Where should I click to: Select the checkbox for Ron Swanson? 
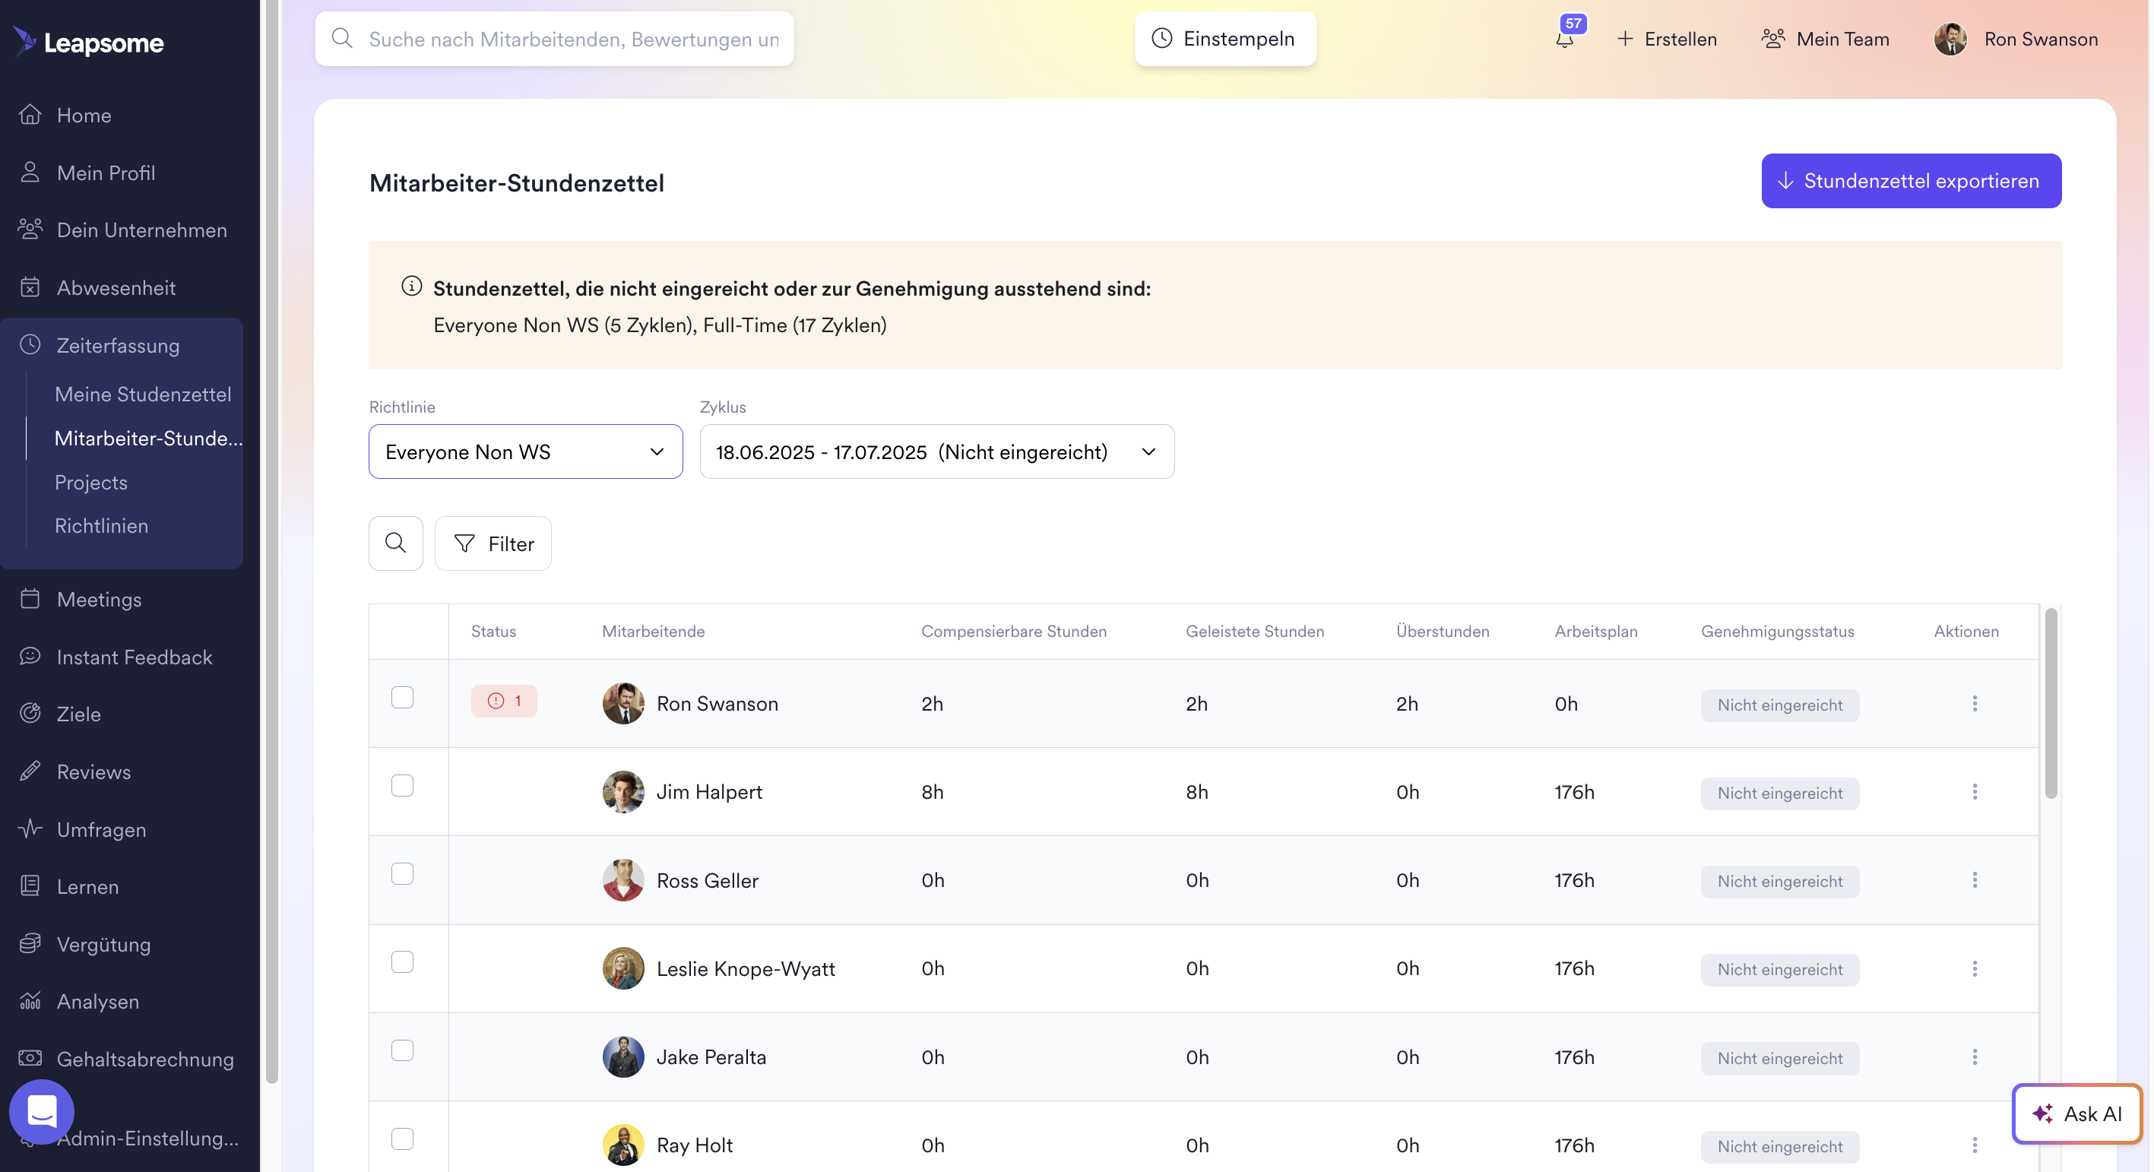tap(402, 697)
